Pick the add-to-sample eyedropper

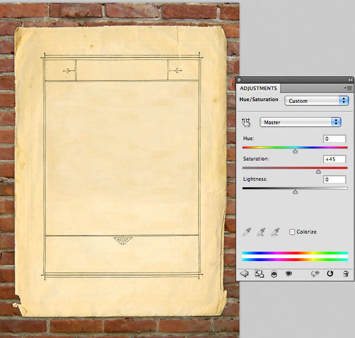261,232
